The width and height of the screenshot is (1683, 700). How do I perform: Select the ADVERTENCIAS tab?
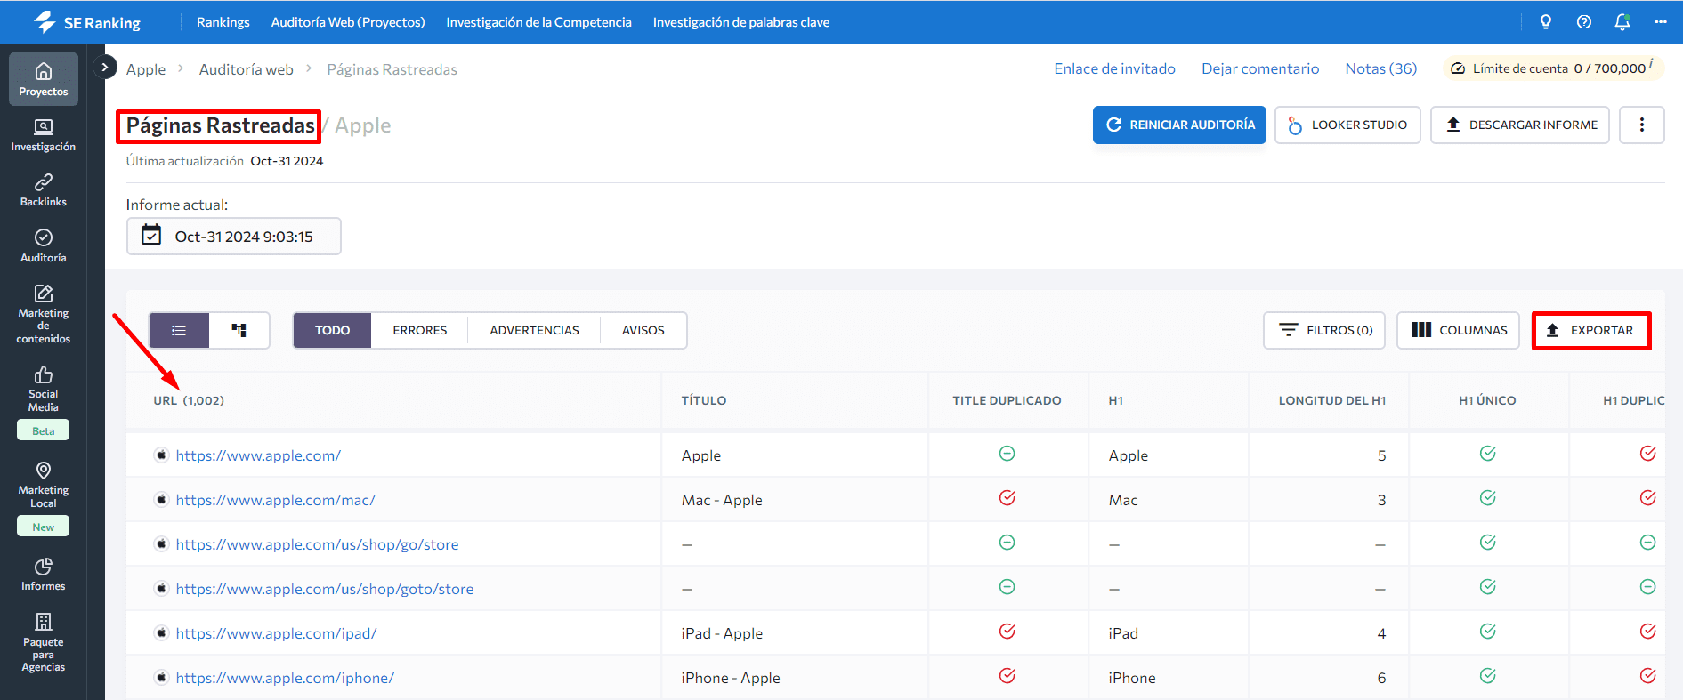coord(534,330)
